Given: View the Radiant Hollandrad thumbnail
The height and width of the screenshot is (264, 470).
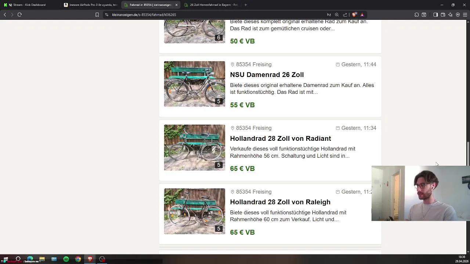Looking at the screenshot, I should pos(194,147).
